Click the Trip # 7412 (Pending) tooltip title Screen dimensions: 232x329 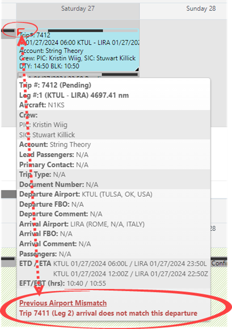[x=55, y=85]
